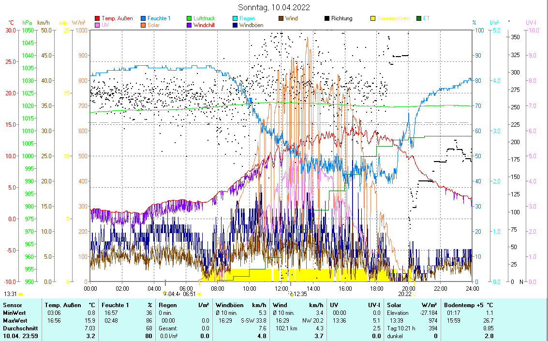This screenshot has height=341, width=548.
Task: Click the black Richtung legend square
Action: (x=327, y=19)
